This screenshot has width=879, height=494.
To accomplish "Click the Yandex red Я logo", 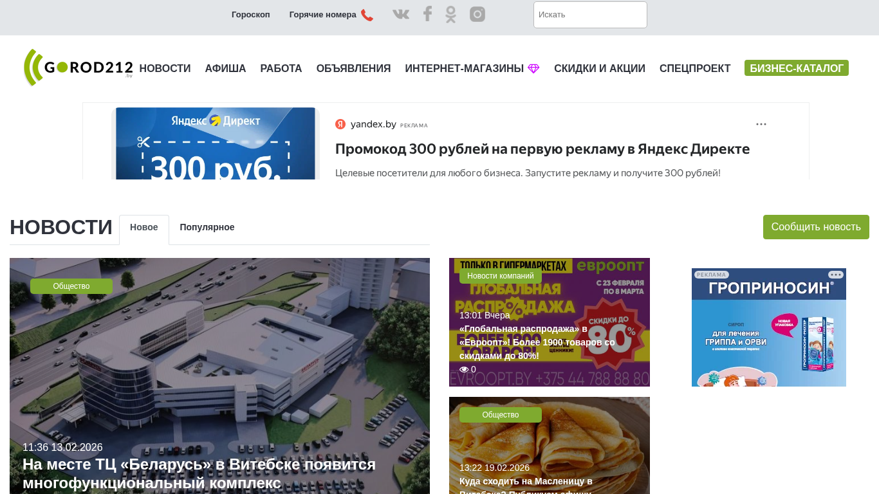I will pyautogui.click(x=340, y=124).
